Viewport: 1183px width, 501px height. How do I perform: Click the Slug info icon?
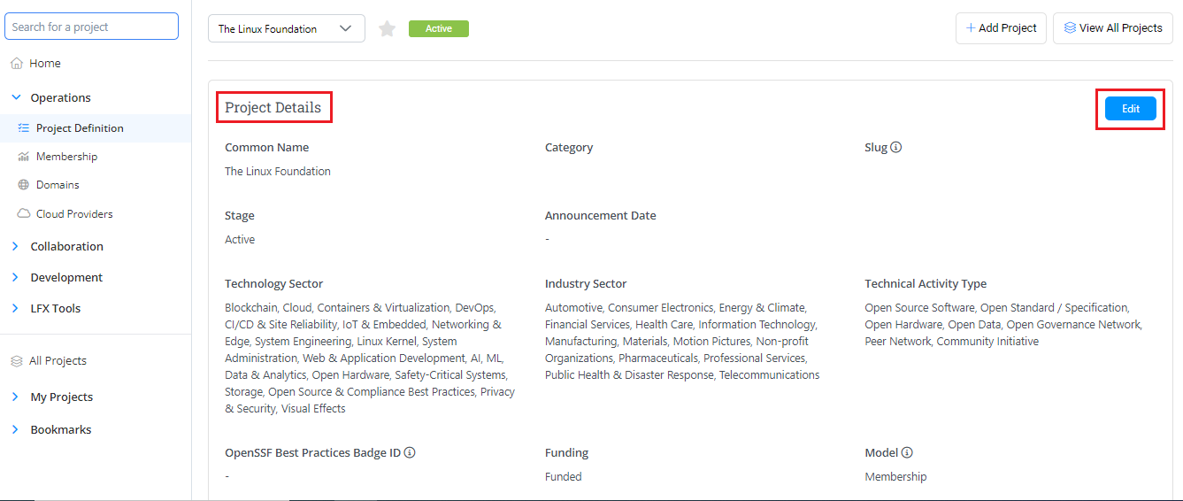[x=895, y=148]
